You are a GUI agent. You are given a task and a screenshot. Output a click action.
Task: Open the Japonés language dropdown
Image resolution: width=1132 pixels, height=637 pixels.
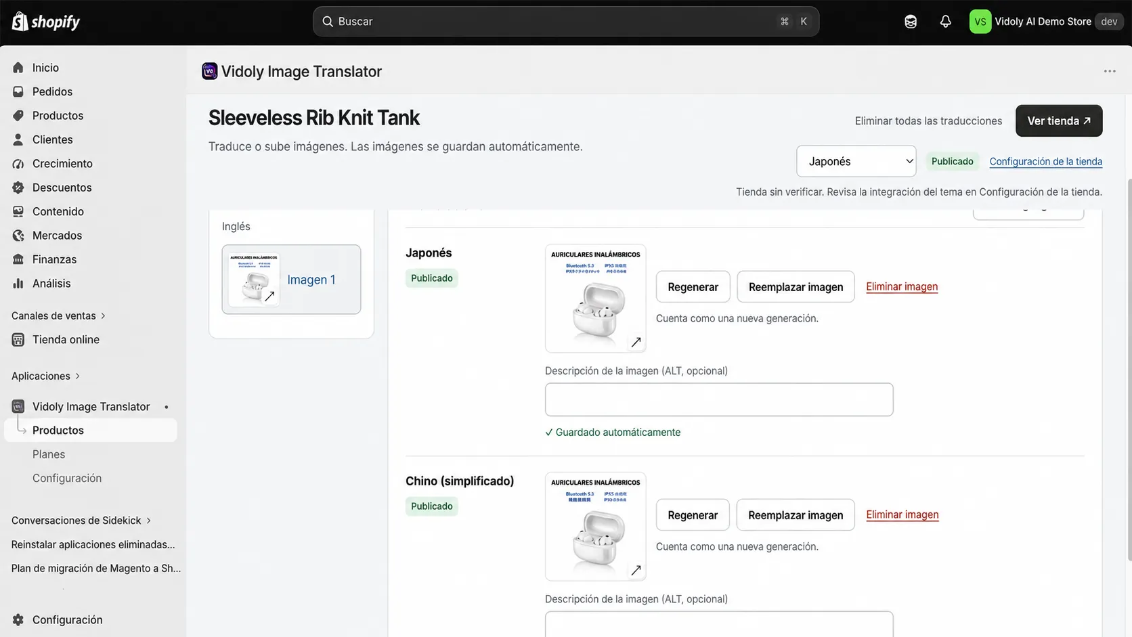pos(856,161)
